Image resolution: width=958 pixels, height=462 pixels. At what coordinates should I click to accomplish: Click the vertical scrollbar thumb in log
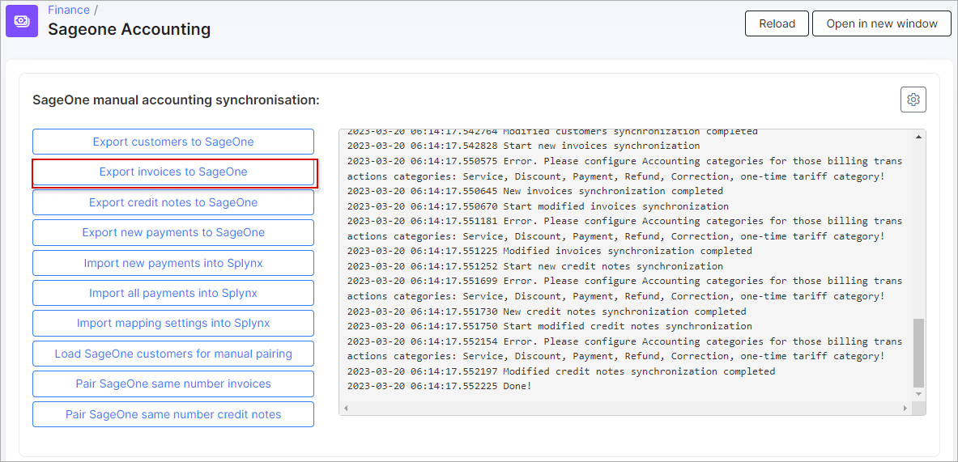tap(918, 352)
